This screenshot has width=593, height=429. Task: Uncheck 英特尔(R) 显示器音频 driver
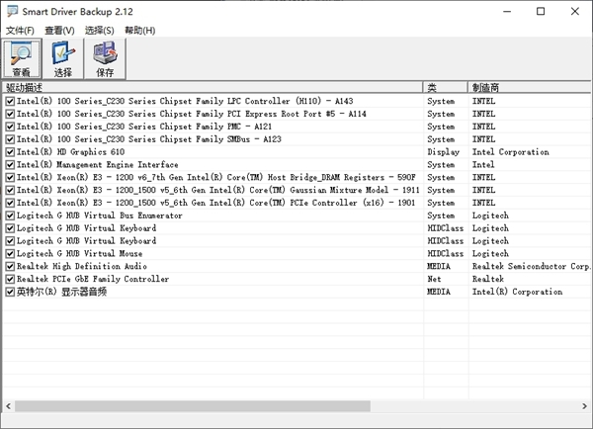coord(10,292)
